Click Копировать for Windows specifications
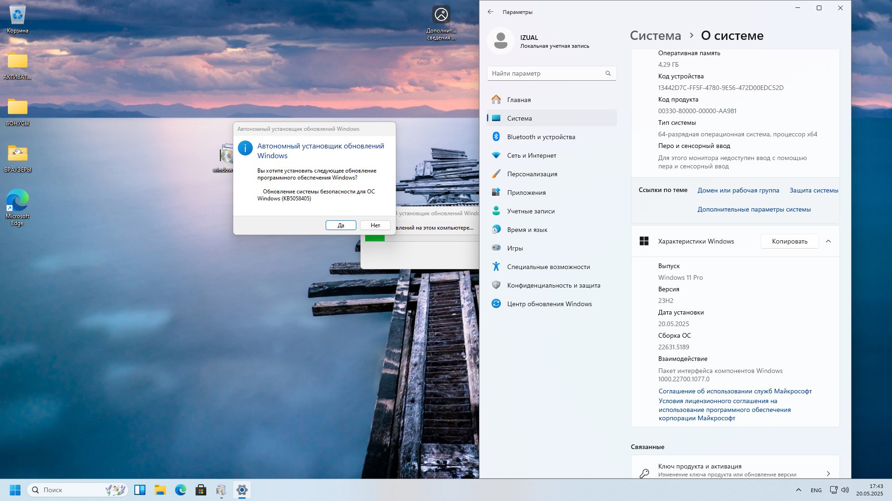This screenshot has width=892, height=501. tap(789, 241)
